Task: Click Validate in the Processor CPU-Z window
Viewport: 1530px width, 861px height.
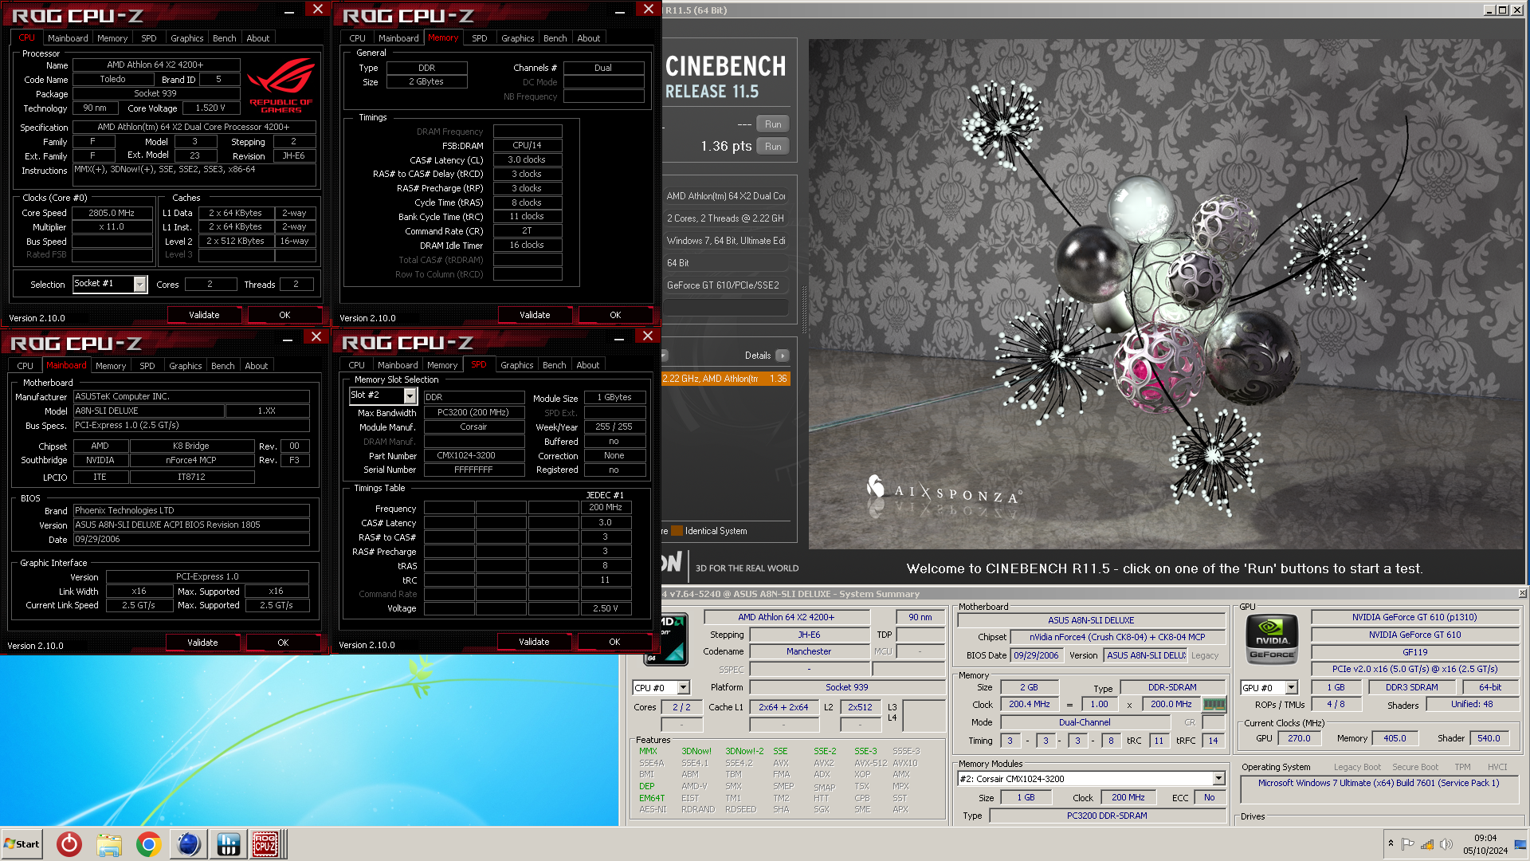Action: point(204,315)
